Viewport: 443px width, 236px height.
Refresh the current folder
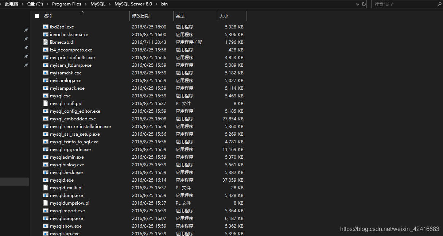click(364, 4)
